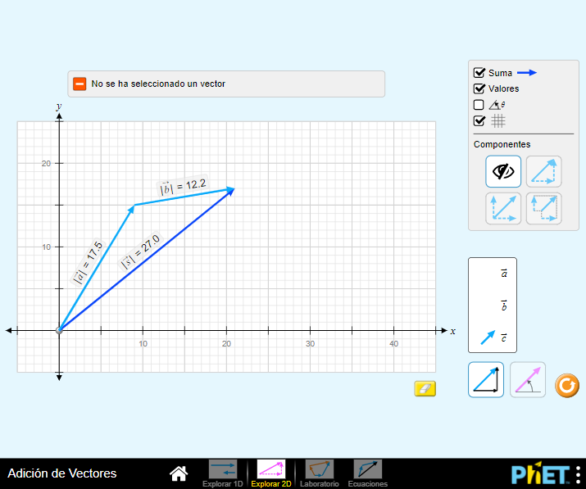Click vector c arrow in the toolbox
Image resolution: width=586 pixels, height=489 pixels.
[488, 336]
